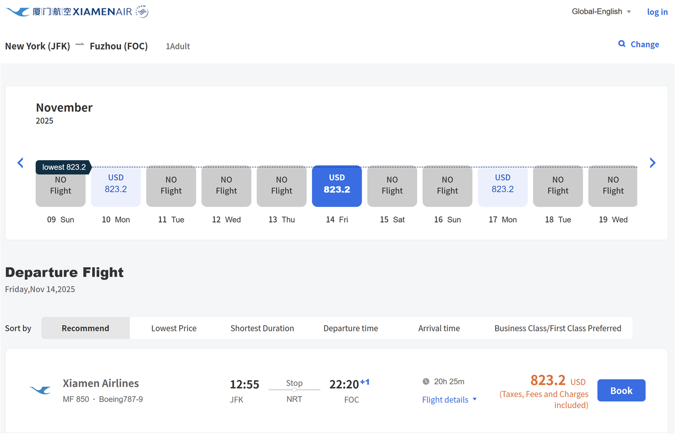
Task: Choose Business Class/First Class Preferred sorting
Action: [x=558, y=328]
